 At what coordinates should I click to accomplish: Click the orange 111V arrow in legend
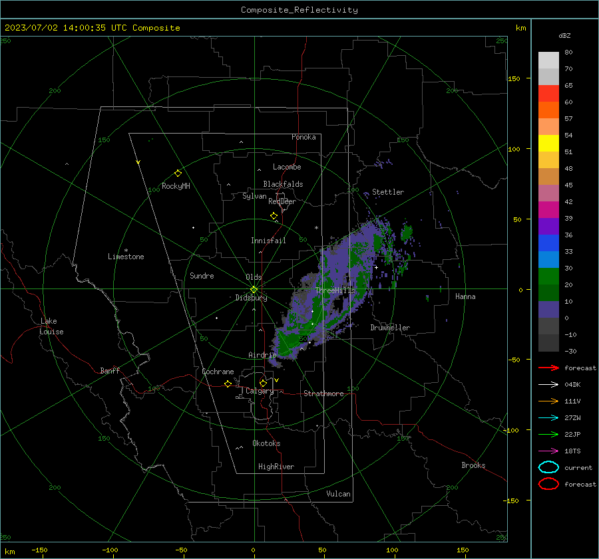point(548,401)
